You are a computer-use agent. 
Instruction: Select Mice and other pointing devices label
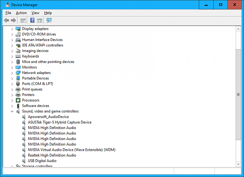point(48,62)
